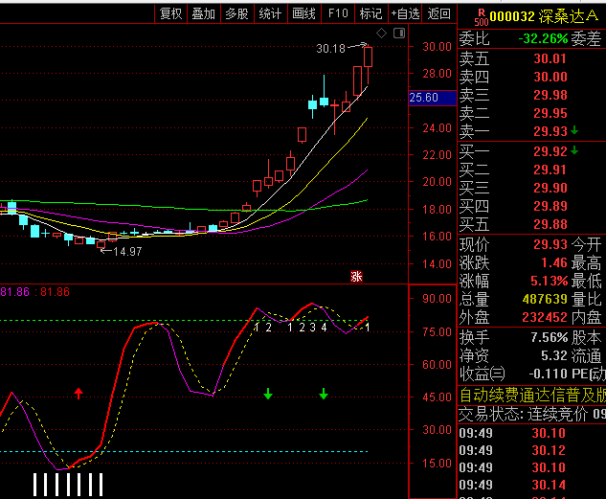This screenshot has height=499, width=606.
Task: Open the 复权 price adjustment menu
Action: point(171,13)
